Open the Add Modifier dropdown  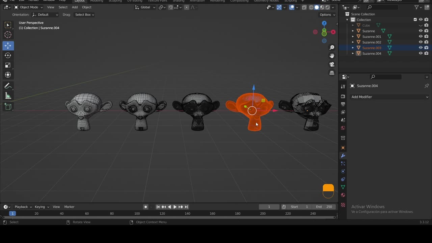point(390,97)
